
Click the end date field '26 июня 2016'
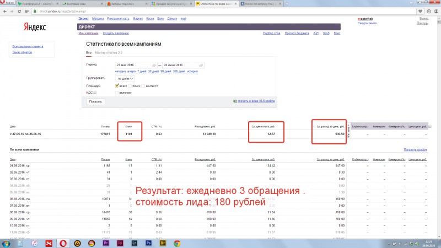tap(183, 65)
